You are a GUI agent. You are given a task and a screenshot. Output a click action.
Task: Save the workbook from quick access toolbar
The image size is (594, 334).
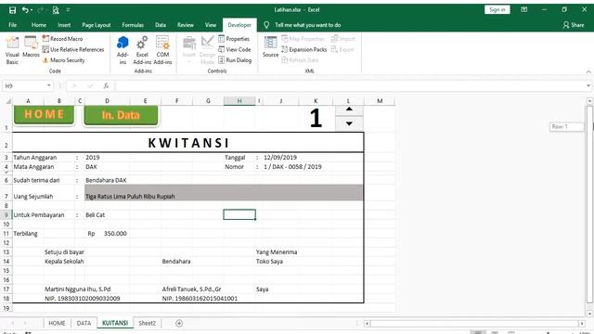12,10
